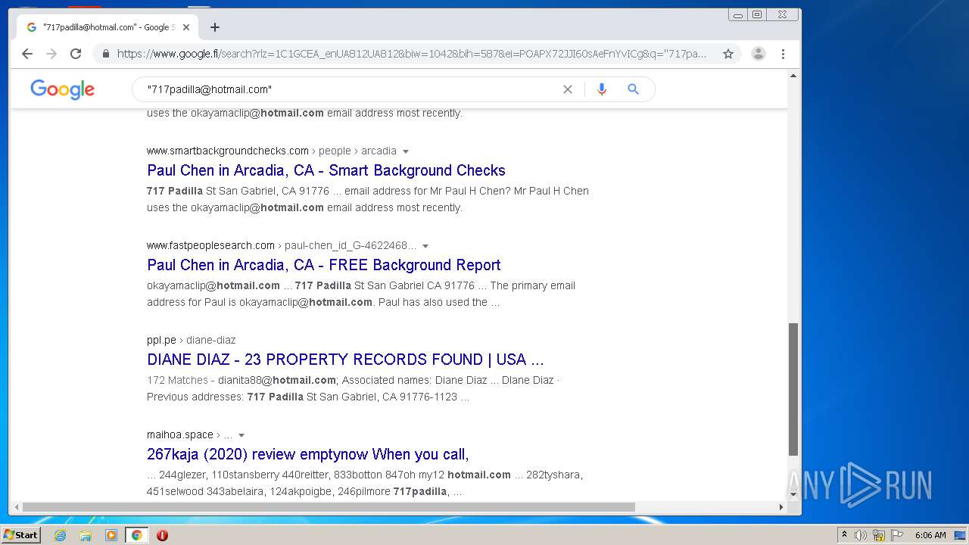The width and height of the screenshot is (969, 545).
Task: Open the Chrome profile avatar
Action: (758, 54)
